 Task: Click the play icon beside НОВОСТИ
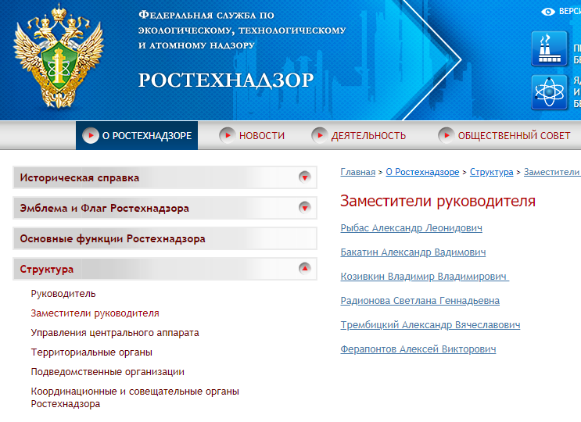pyautogui.click(x=227, y=135)
